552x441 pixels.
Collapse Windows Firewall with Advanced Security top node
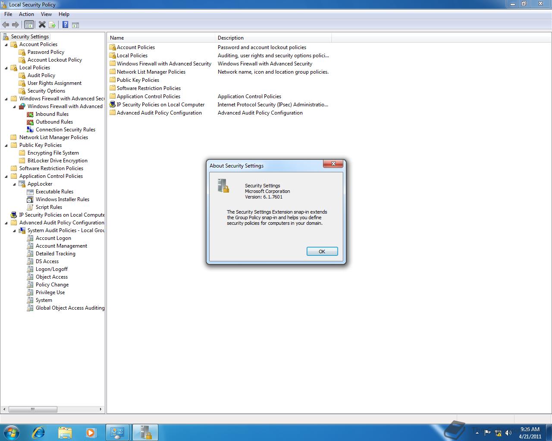pyautogui.click(x=6, y=99)
